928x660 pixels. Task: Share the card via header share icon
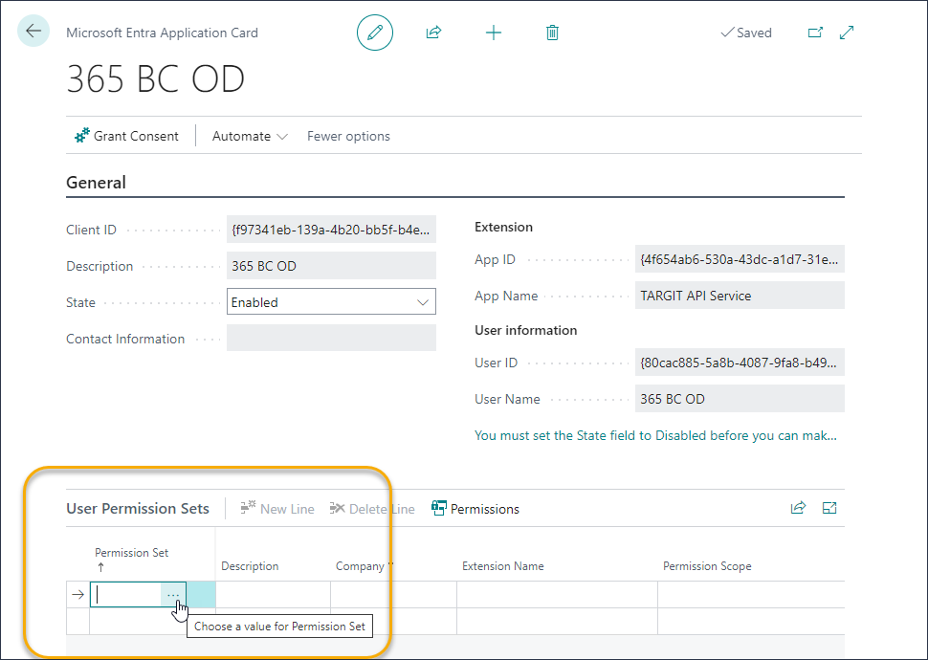(x=433, y=33)
